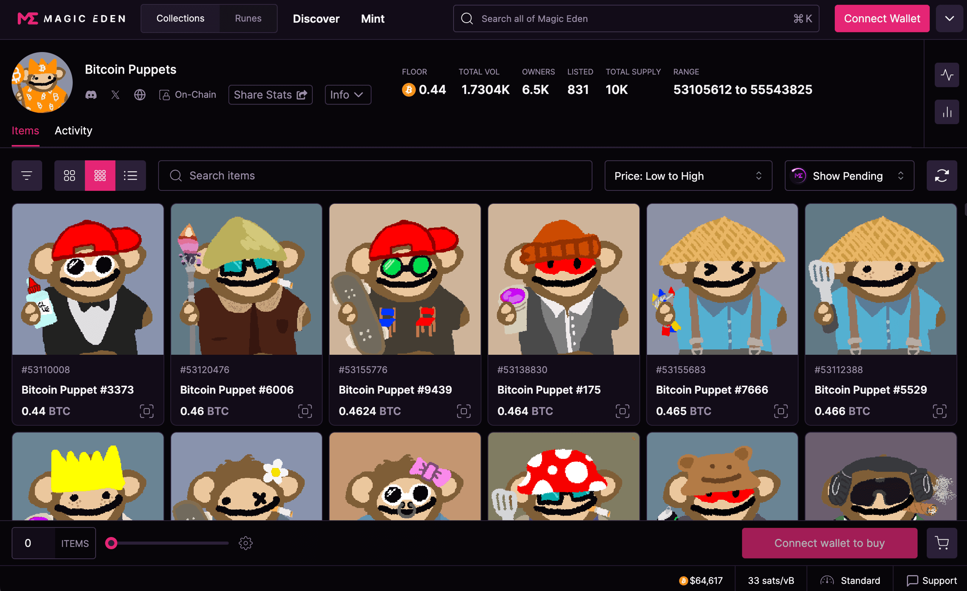Click the 33 sats/vB fee text
The width and height of the screenshot is (967, 591).
[771, 580]
